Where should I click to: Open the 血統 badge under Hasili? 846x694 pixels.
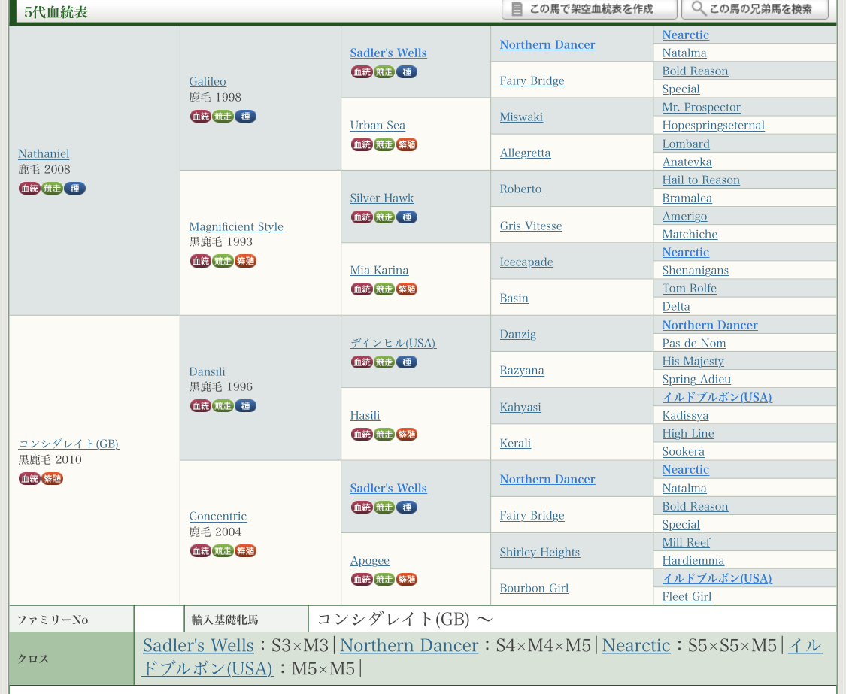coord(362,434)
